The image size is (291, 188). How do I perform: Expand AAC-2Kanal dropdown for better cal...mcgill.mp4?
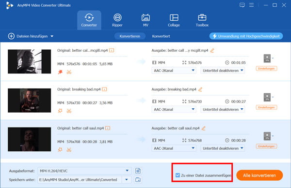pos(174,71)
